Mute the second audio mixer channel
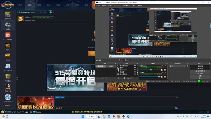 pos(162,77)
